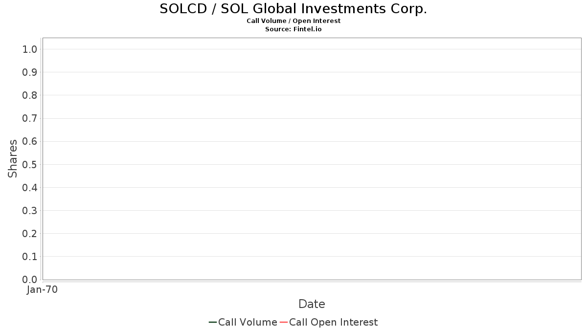Select the 0.8 y-axis tick label

click(x=30, y=95)
